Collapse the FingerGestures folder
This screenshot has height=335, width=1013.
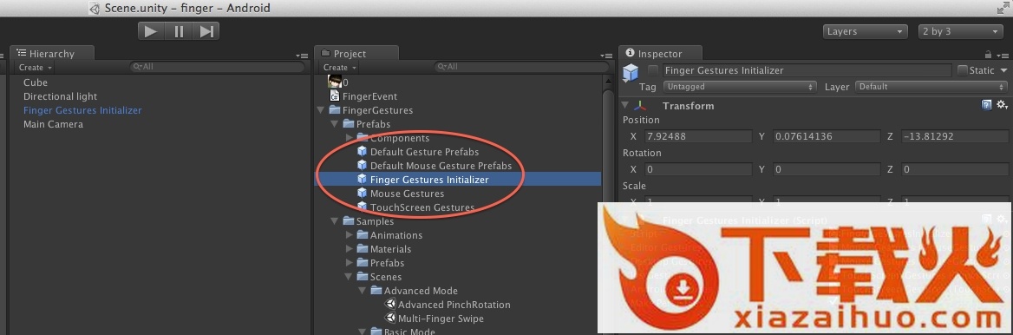(321, 110)
